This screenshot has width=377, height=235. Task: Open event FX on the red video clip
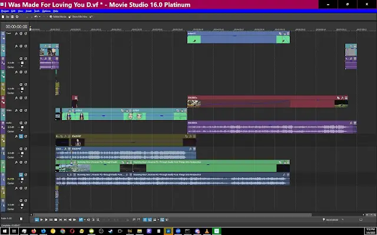coord(342,98)
